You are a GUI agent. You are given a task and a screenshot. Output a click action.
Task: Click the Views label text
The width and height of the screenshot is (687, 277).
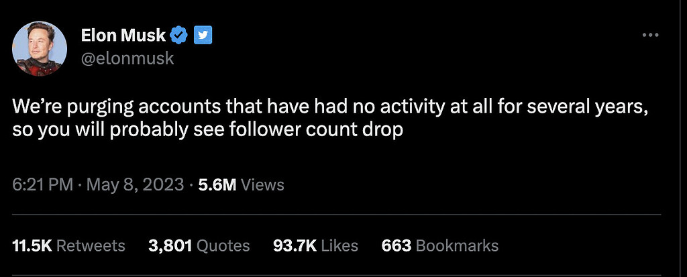262,184
